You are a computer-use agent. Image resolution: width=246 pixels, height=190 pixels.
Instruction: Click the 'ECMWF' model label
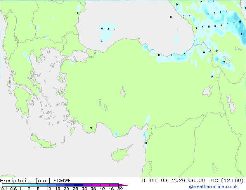(x=62, y=181)
